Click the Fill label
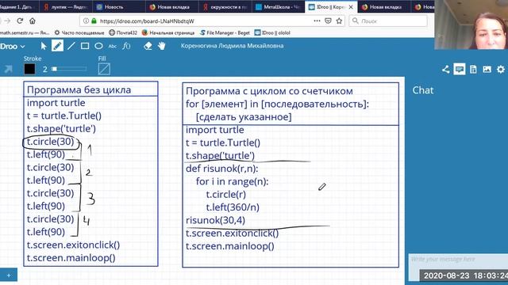508x285 pixels. [102, 59]
